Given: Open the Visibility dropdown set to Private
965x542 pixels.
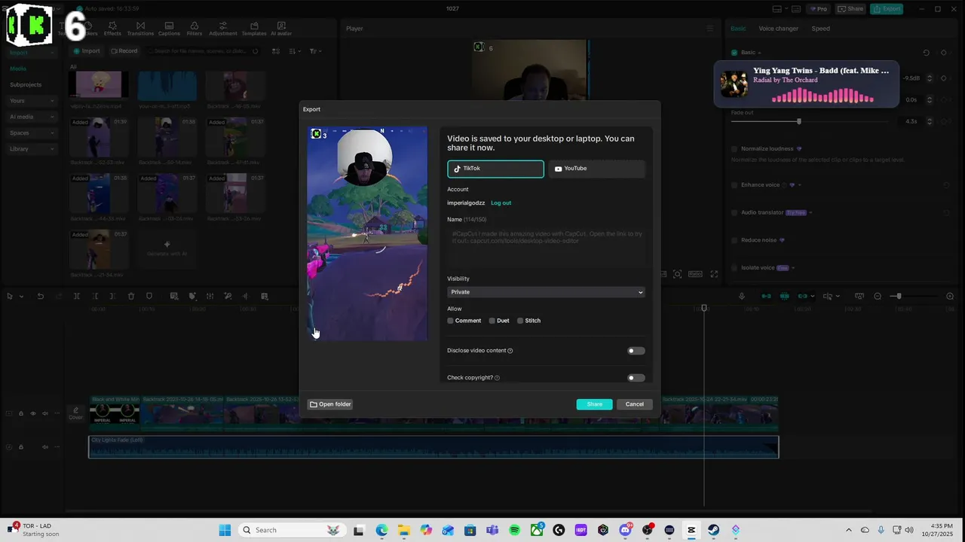Looking at the screenshot, I should click(546, 292).
